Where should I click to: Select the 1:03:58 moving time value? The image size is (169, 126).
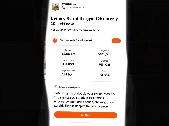point(68,64)
